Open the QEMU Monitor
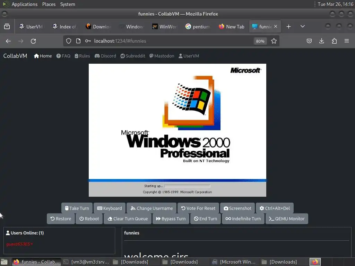 [x=287, y=219]
